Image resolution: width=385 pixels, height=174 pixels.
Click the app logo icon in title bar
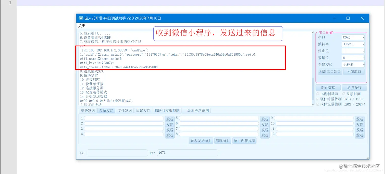81,18
